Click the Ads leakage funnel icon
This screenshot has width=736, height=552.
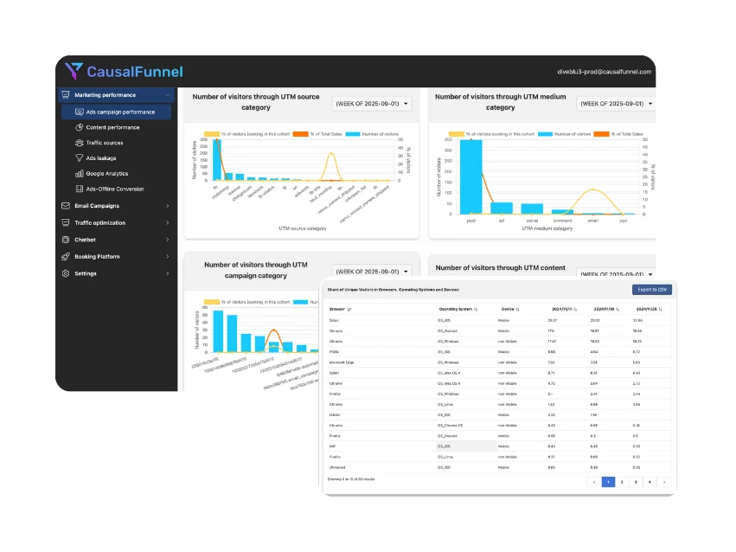tap(79, 158)
